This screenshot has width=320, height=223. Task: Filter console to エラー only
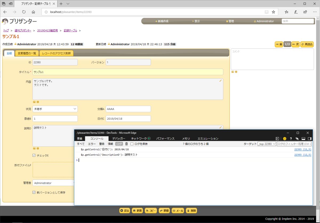(92, 144)
